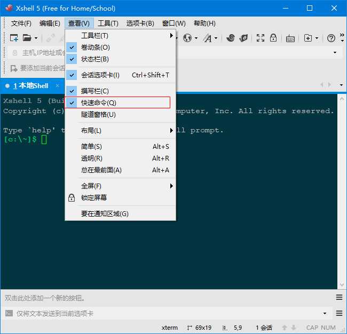
Task: Close the 本地Shell tab
Action: click(57, 85)
